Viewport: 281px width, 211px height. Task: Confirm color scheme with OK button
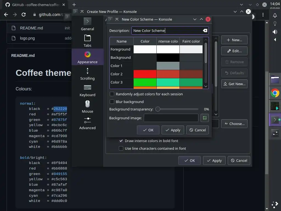(x=148, y=130)
